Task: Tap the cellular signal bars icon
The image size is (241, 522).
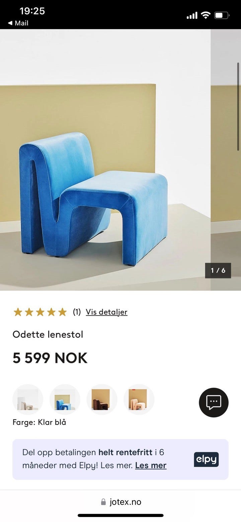Action: [x=192, y=15]
